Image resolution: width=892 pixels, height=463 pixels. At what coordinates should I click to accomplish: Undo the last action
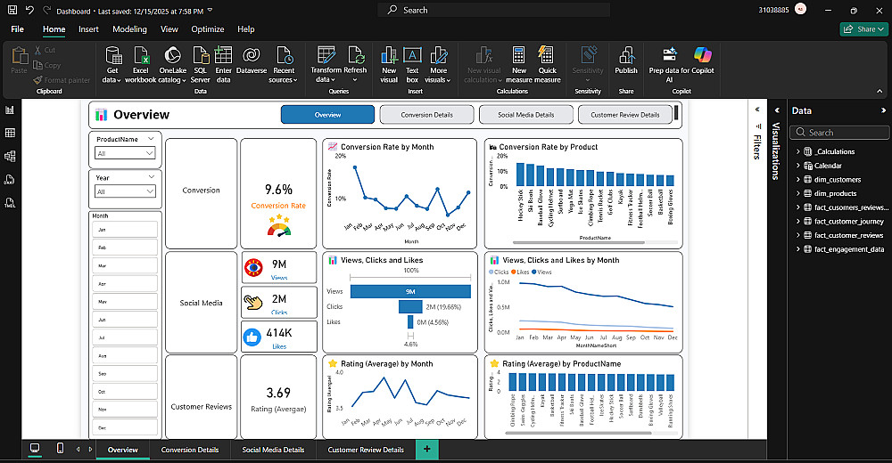[x=29, y=10]
